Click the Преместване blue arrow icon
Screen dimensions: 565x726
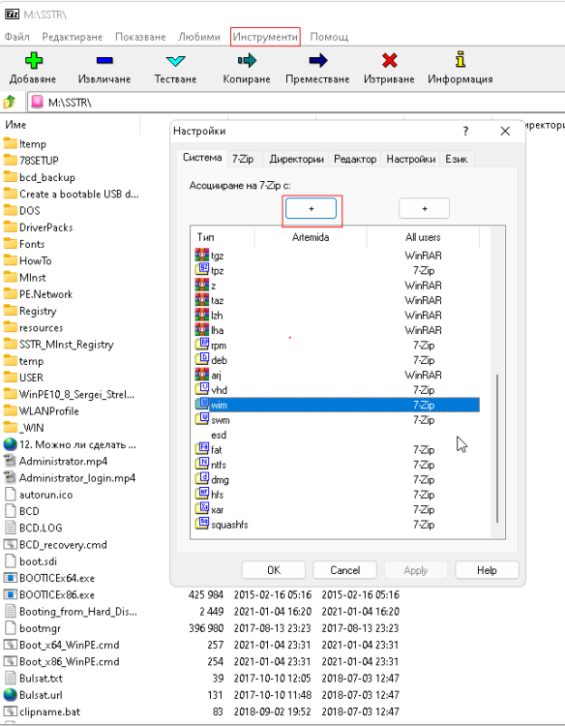pyautogui.click(x=317, y=60)
